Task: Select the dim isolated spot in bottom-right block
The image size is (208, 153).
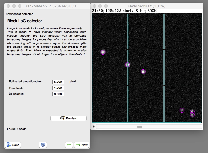Action: pyautogui.click(x=182, y=110)
